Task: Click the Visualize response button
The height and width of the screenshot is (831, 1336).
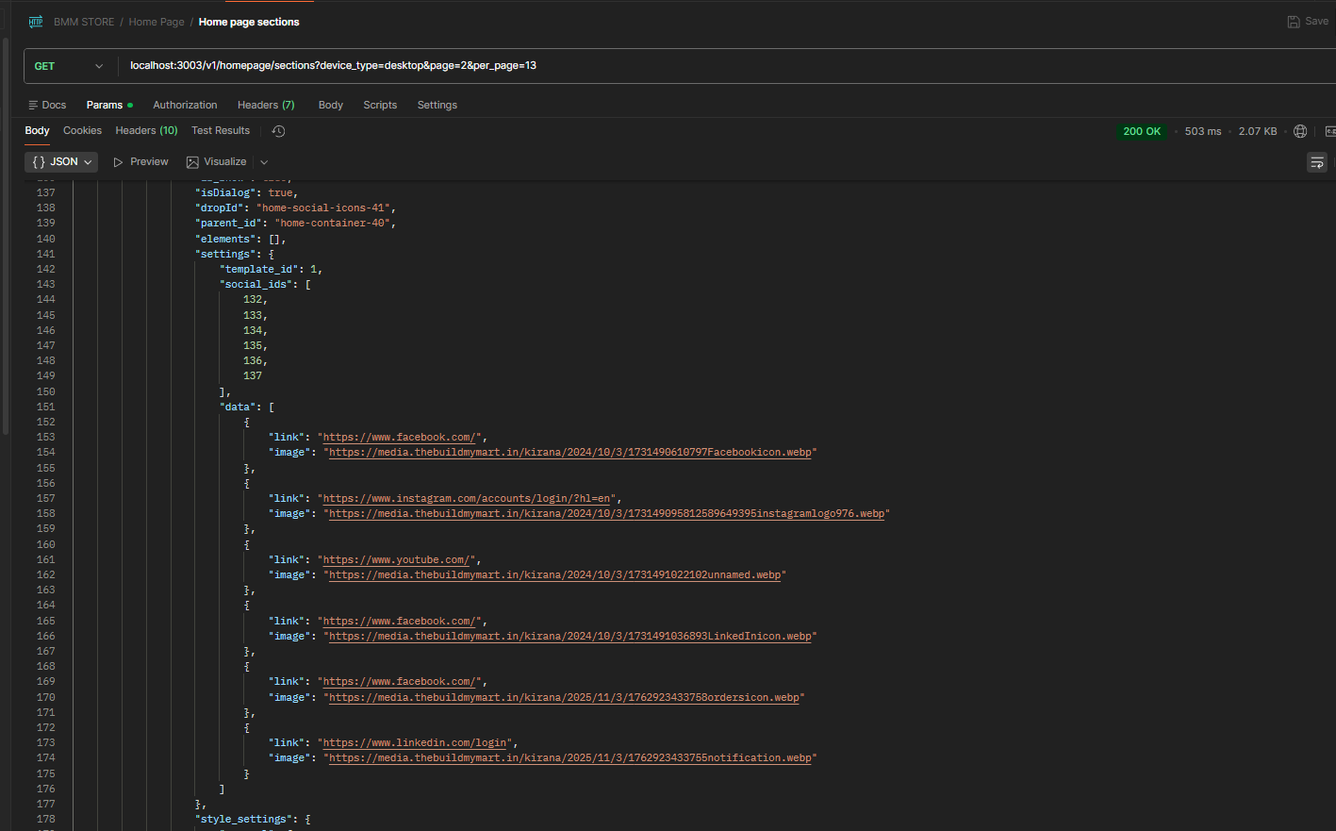Action: (217, 162)
